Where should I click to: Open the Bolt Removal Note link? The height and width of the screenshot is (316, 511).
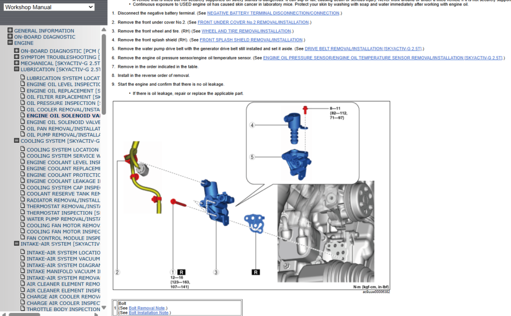click(147, 308)
